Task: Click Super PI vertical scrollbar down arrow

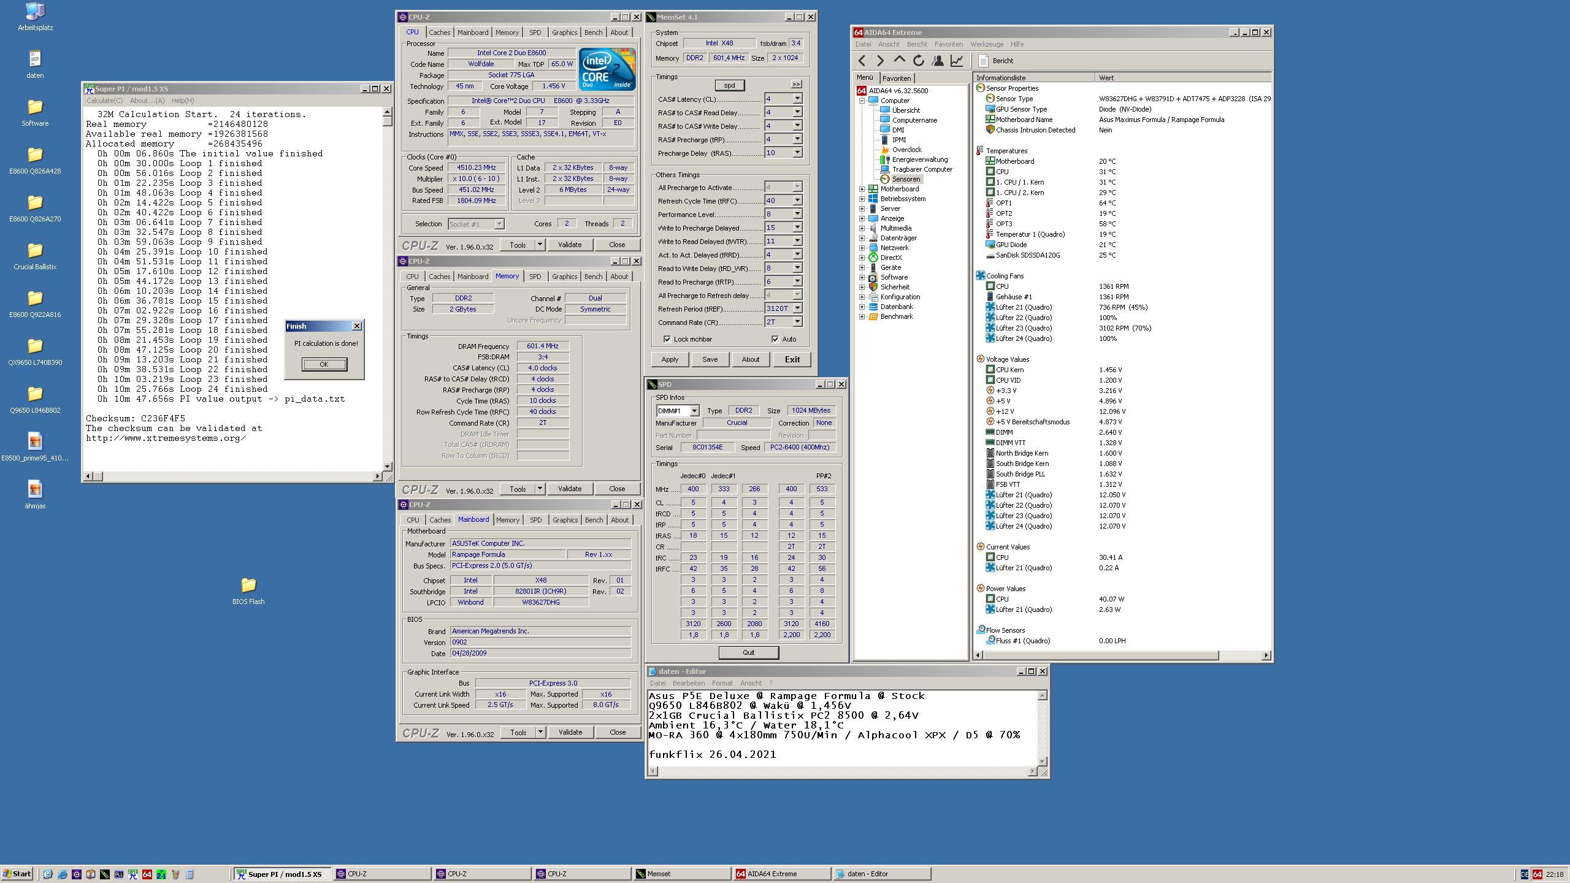Action: point(387,466)
